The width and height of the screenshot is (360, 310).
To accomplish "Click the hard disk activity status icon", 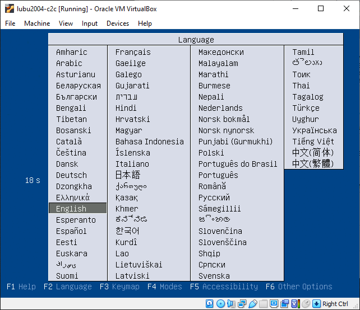I will 210,304.
